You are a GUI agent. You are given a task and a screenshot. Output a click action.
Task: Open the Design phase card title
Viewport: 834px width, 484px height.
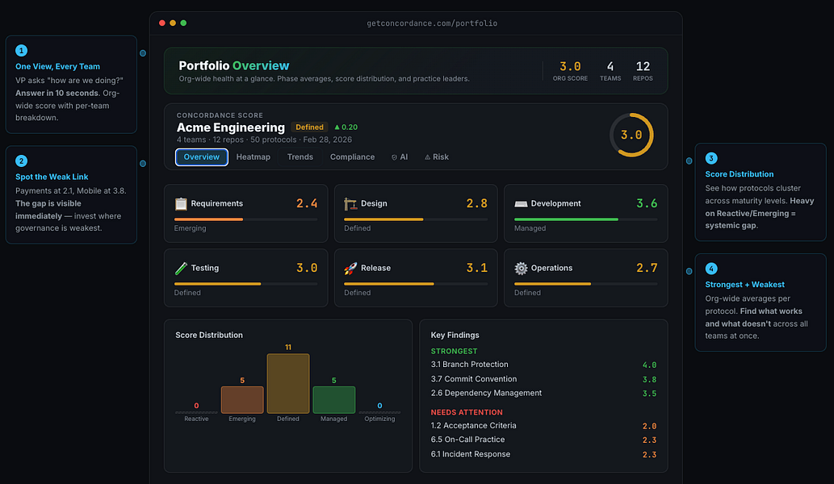pyautogui.click(x=374, y=203)
